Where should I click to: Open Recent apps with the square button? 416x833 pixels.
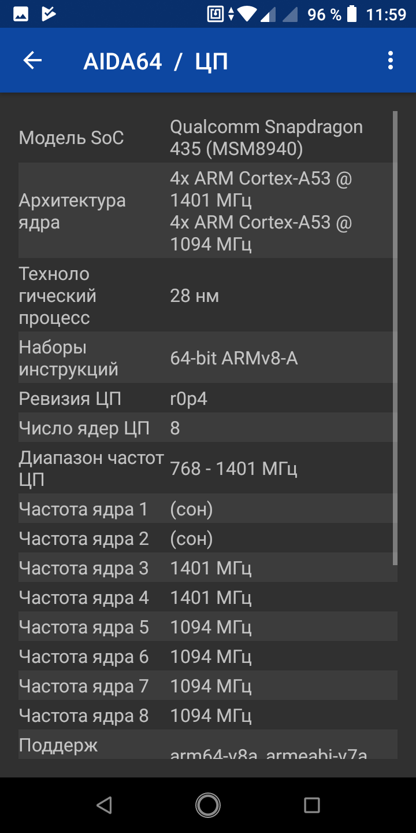coord(311,805)
